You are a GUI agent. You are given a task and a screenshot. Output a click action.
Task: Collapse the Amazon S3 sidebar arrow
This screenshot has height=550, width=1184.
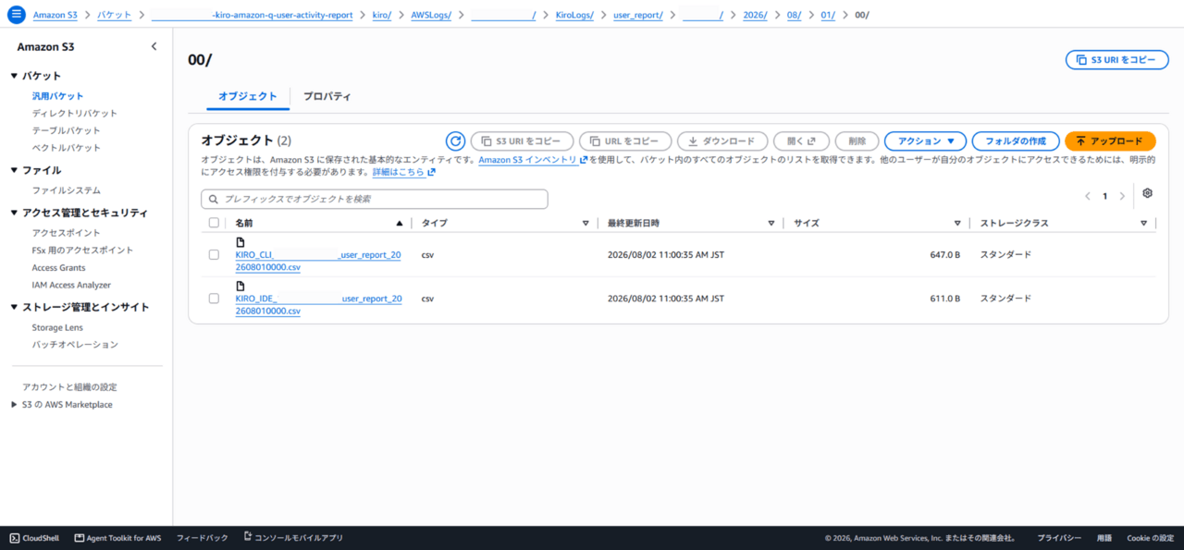154,46
